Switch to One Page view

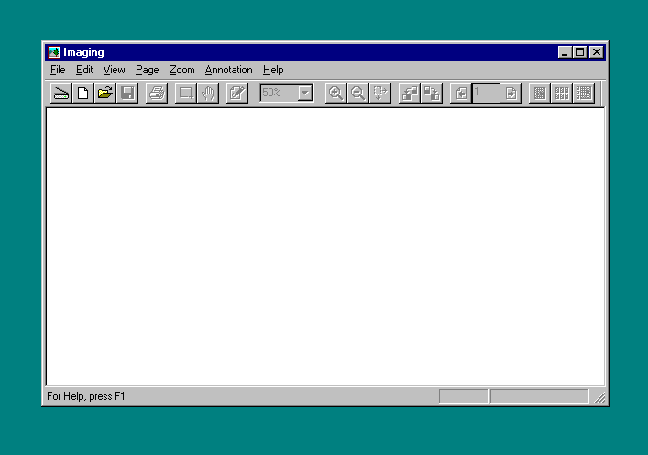pyautogui.click(x=540, y=93)
